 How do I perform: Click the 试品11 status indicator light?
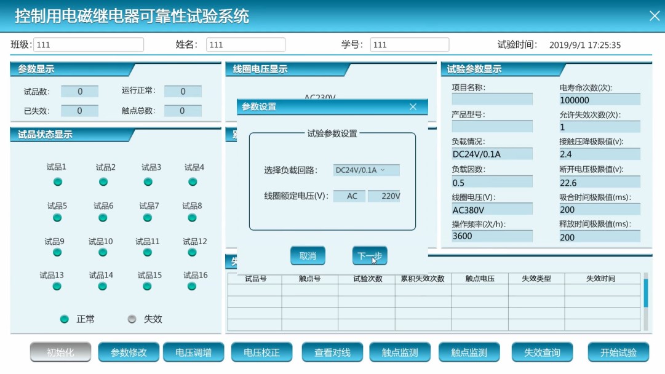pyautogui.click(x=148, y=253)
